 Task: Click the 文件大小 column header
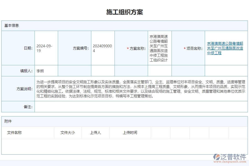68,133
